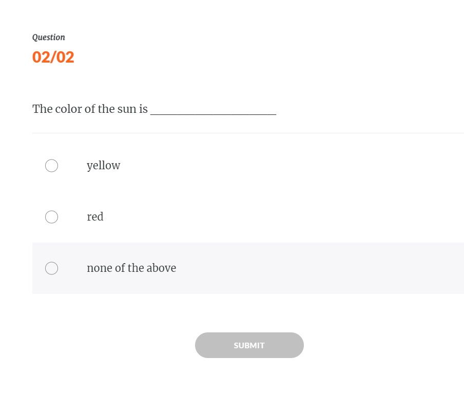
Task: Click the word "The" starting the question
Action: tap(42, 109)
